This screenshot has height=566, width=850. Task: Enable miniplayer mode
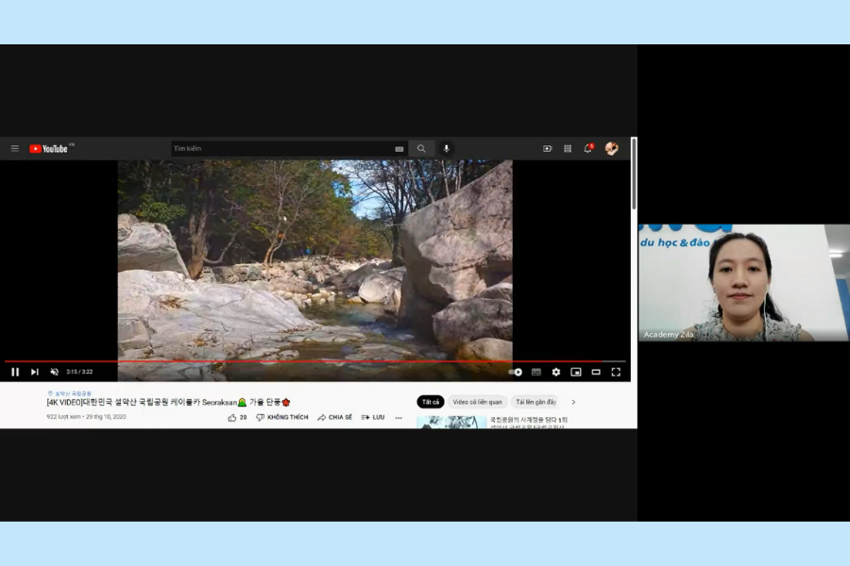point(576,372)
